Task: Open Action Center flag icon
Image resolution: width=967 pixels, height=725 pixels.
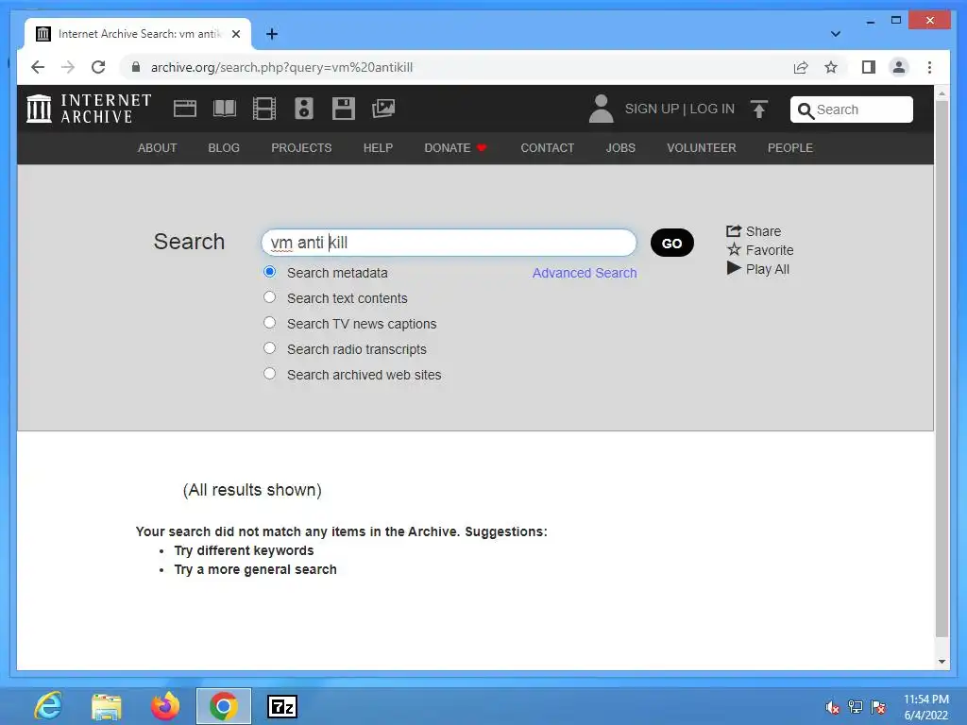Action: pyautogui.click(x=878, y=707)
